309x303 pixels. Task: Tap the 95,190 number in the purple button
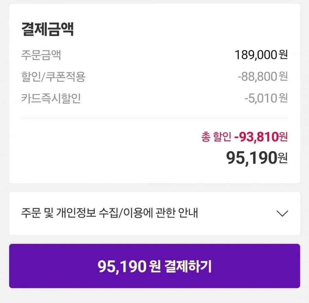point(122,267)
